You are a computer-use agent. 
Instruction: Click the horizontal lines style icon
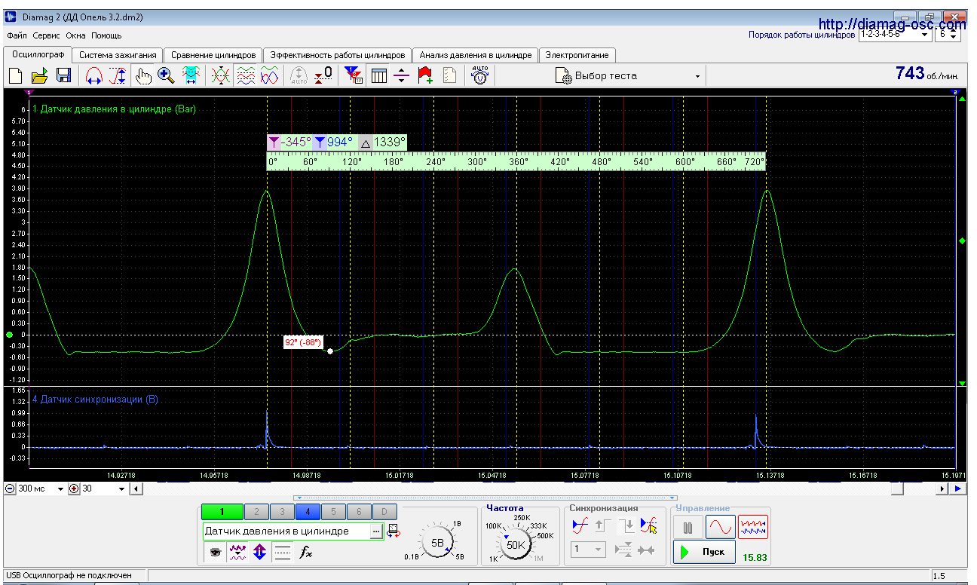click(x=282, y=553)
